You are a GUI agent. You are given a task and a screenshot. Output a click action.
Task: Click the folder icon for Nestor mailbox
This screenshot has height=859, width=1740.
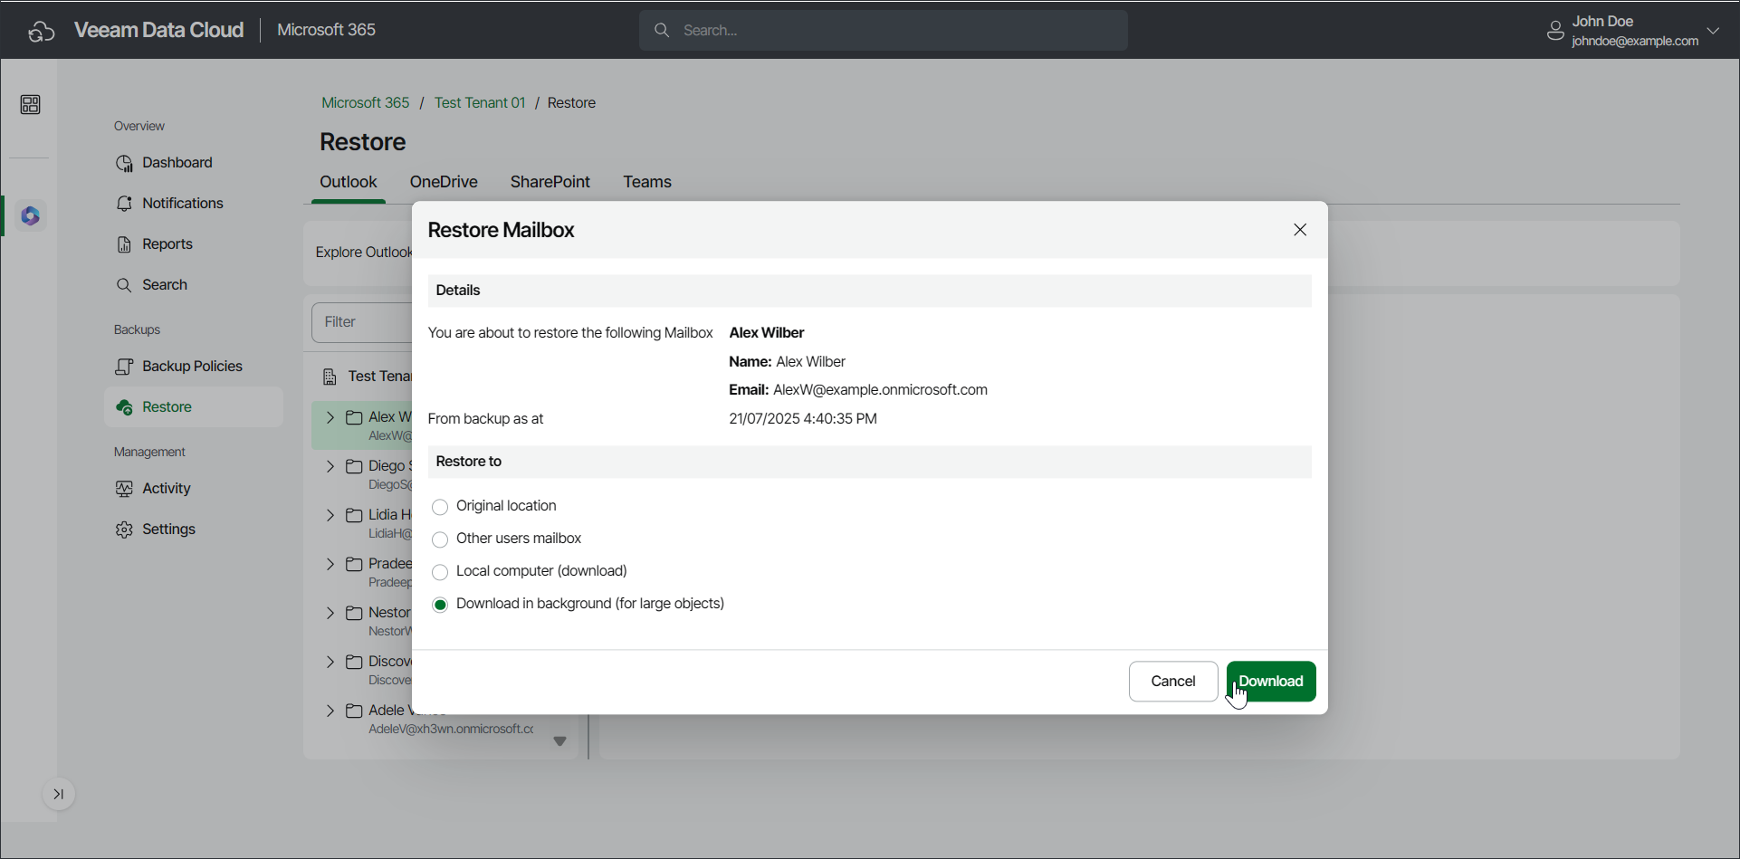point(355,613)
